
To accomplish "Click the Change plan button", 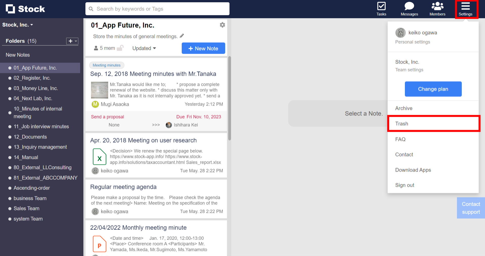I will (x=433, y=89).
